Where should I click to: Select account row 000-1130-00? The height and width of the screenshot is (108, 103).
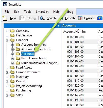click(75, 90)
